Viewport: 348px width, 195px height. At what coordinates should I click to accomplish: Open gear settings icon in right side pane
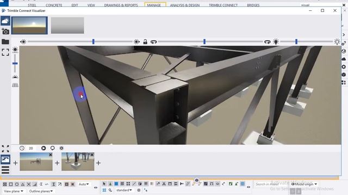click(344, 67)
